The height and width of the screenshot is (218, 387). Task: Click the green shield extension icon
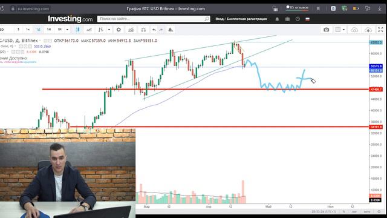tap(344, 8)
